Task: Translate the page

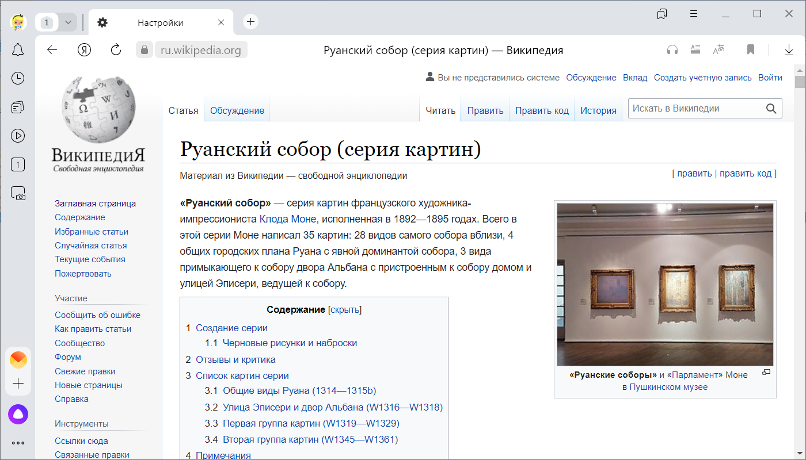Action: (x=718, y=50)
